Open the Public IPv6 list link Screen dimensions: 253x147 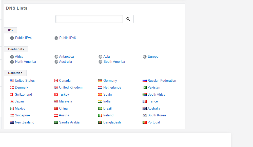[68, 38]
